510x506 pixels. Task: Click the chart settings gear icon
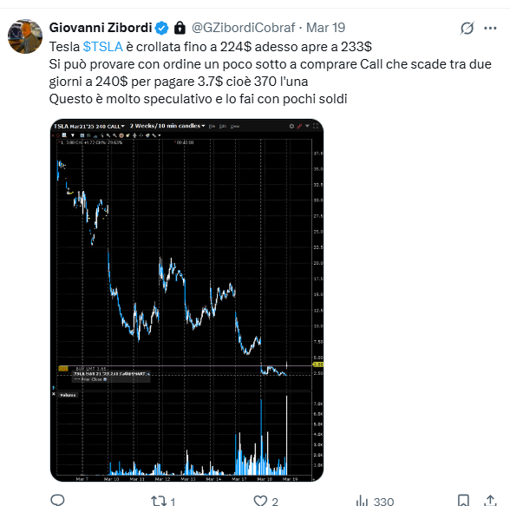coord(291,126)
